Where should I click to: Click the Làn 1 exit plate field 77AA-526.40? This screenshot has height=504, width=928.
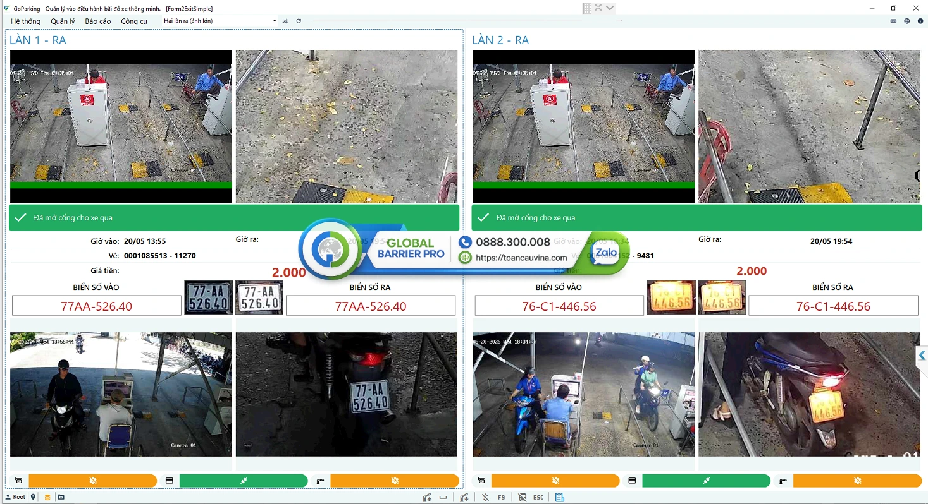[x=371, y=306]
